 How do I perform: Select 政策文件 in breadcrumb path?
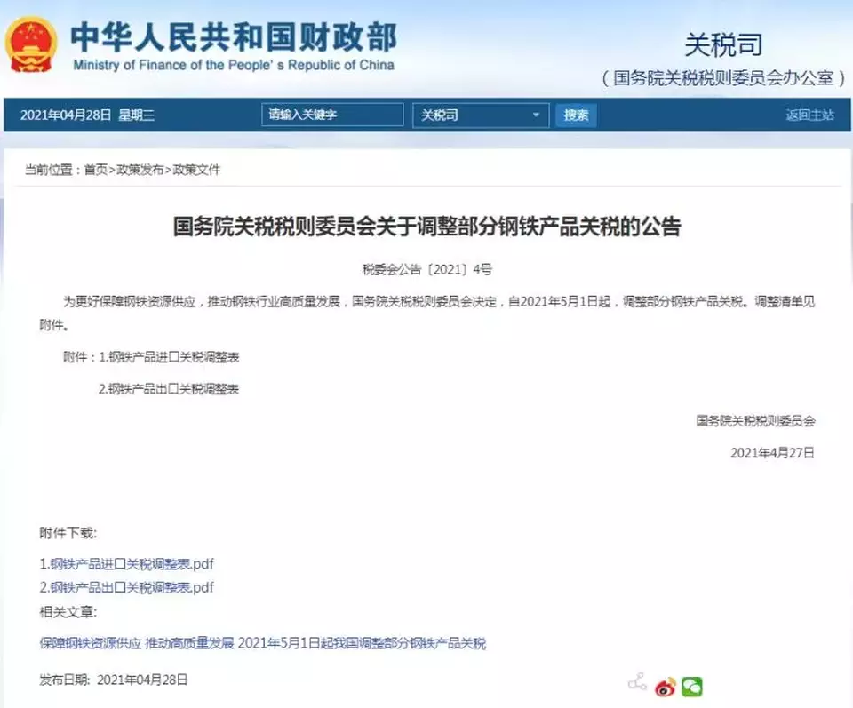coord(196,170)
